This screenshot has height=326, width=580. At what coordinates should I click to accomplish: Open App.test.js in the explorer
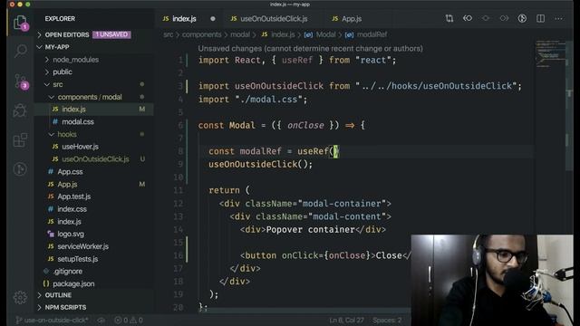click(74, 197)
